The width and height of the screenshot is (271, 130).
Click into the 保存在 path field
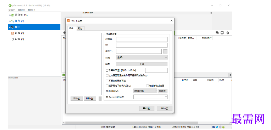[x=139, y=51]
